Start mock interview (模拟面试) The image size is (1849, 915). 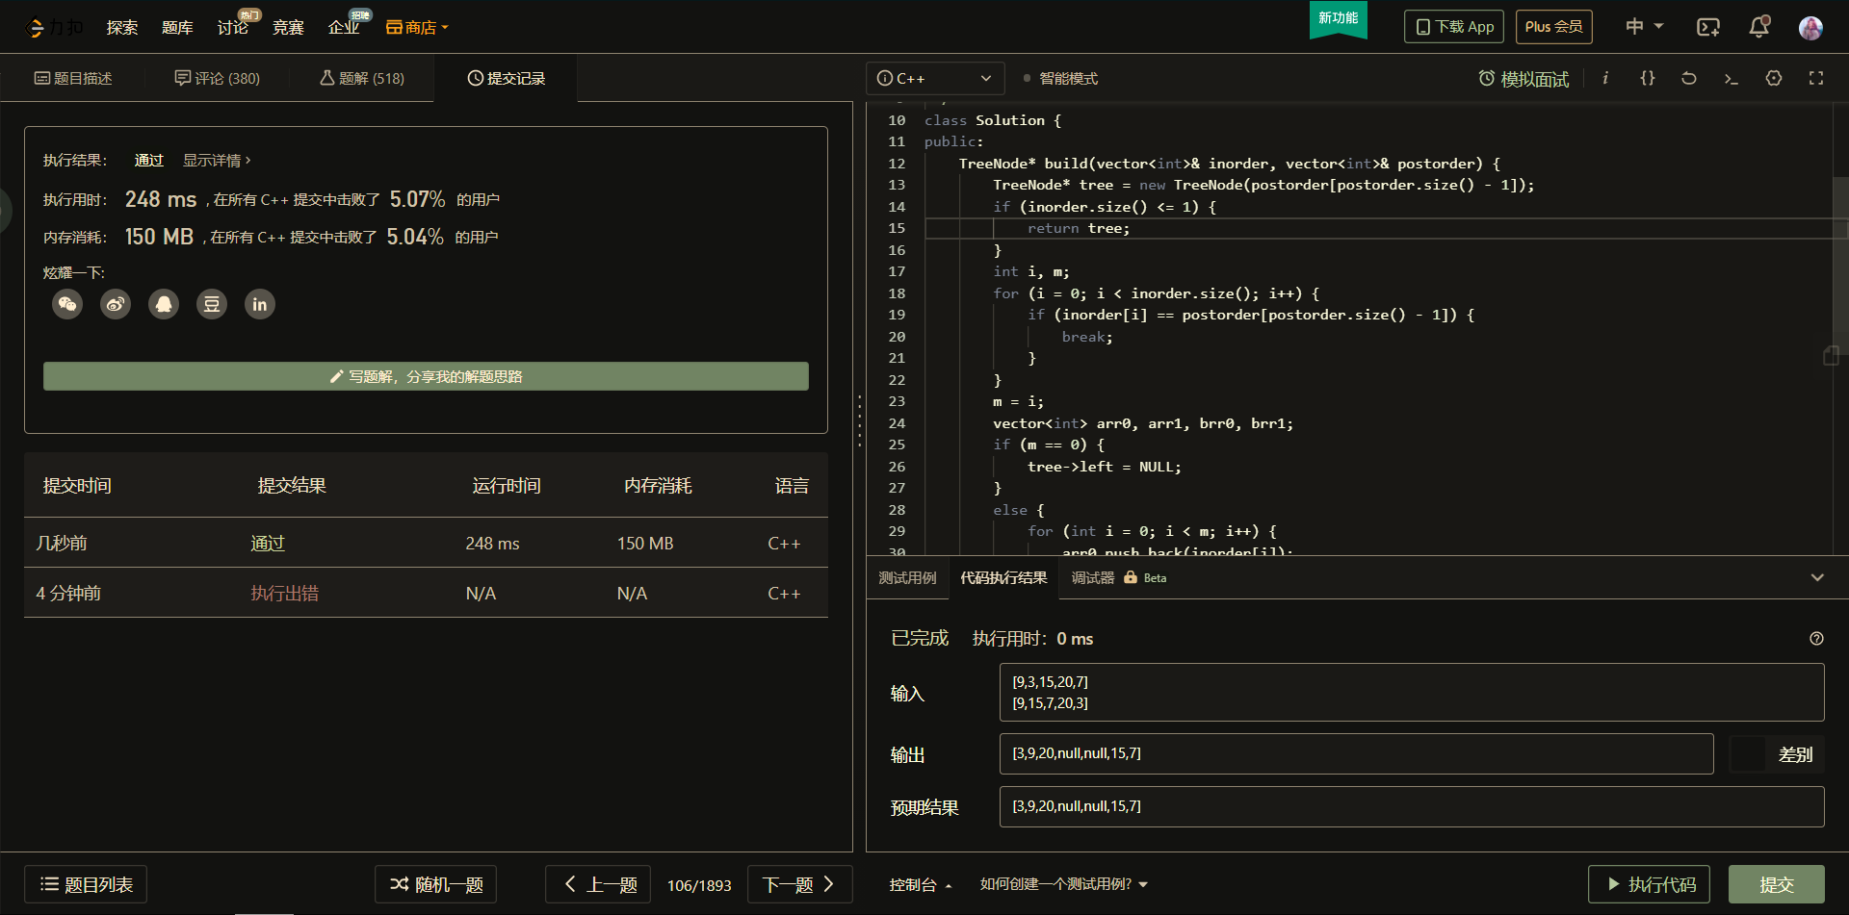coord(1523,79)
